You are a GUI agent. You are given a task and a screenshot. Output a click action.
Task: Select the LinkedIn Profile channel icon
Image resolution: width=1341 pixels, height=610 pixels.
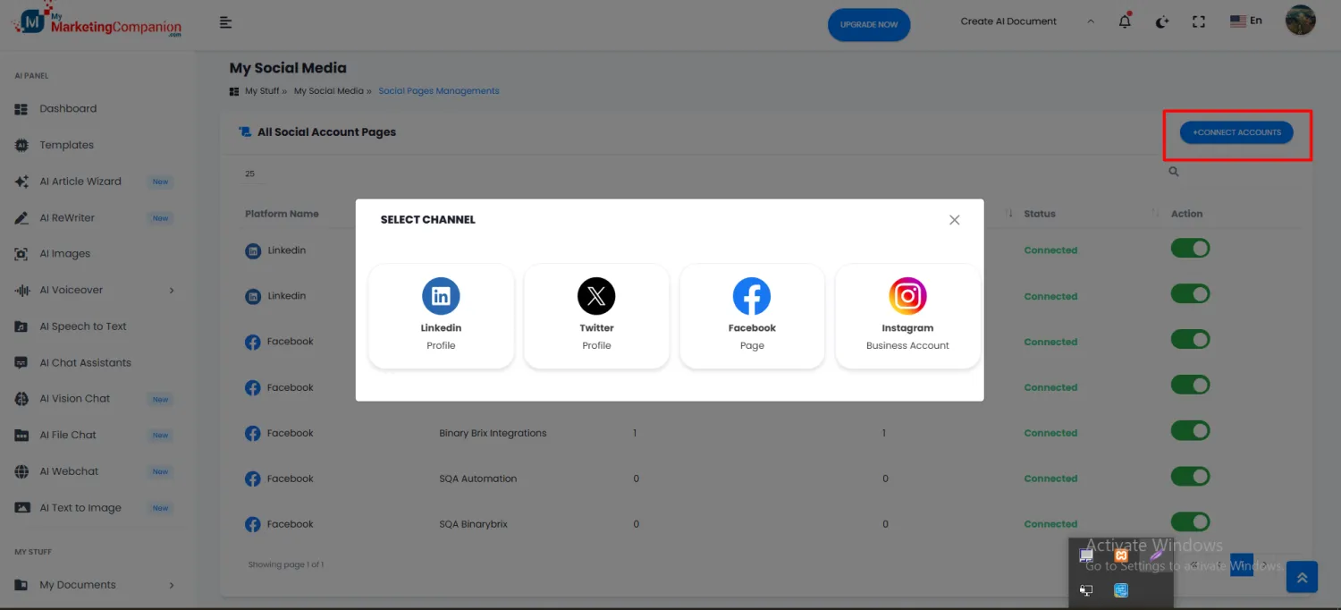click(x=441, y=296)
